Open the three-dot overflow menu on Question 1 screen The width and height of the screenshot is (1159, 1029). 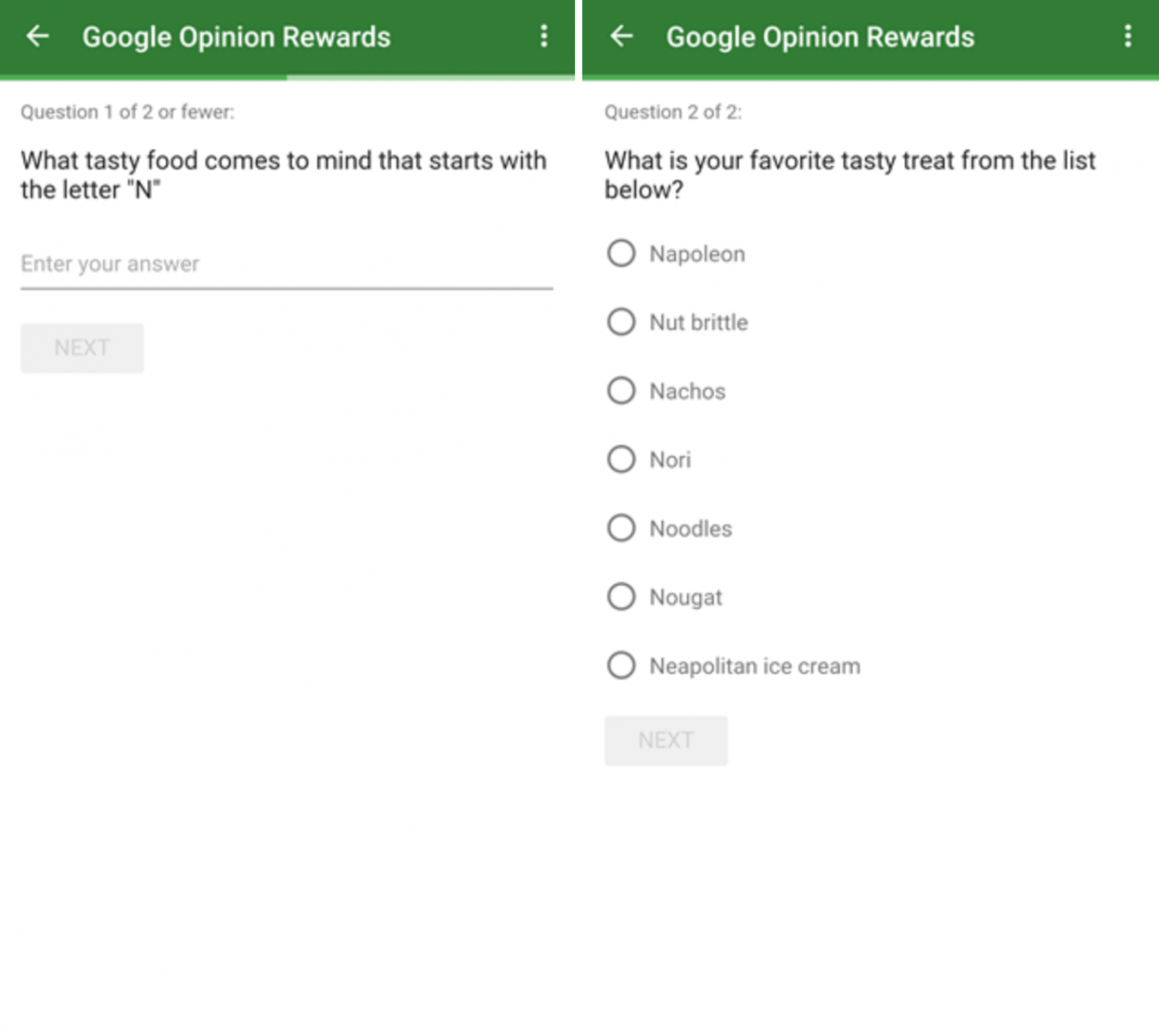pos(543,37)
